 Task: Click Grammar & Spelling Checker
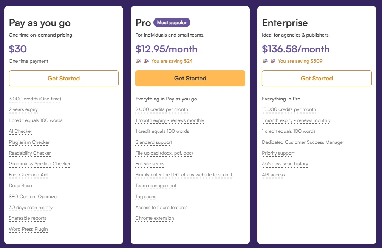pyautogui.click(x=39, y=164)
